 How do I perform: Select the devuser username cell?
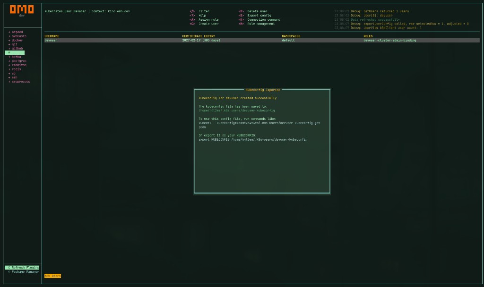coord(51,41)
